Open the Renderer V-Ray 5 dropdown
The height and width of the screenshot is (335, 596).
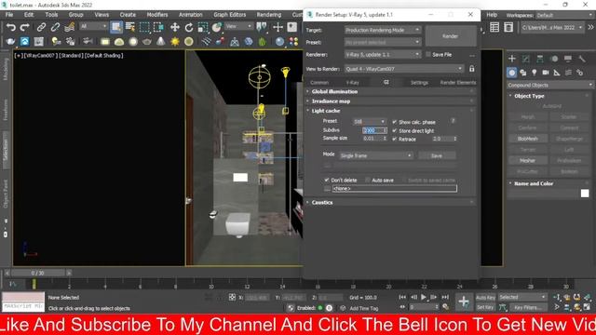(383, 54)
